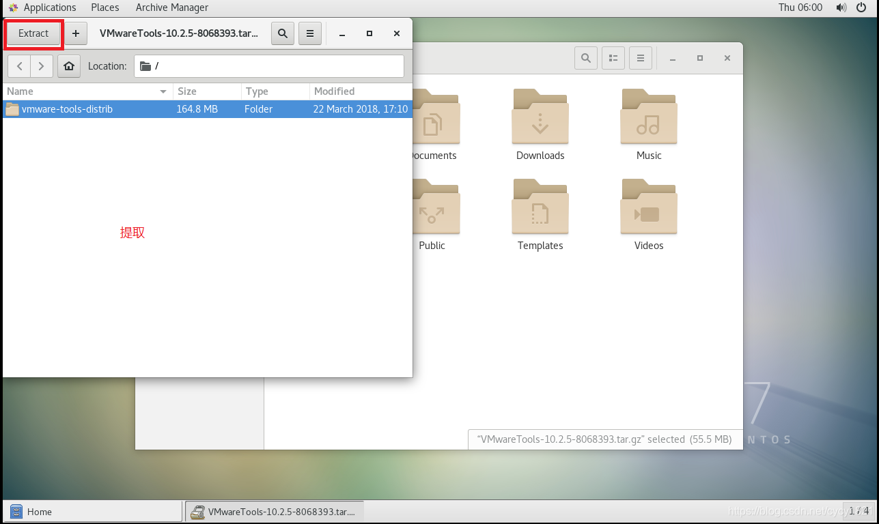This screenshot has width=879, height=524.
Task: Minimize the Files window
Action: (x=673, y=58)
